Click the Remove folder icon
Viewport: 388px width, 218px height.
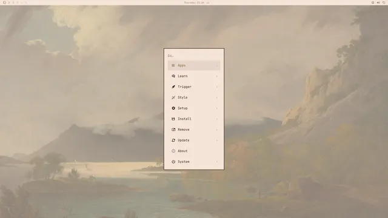(x=173, y=130)
